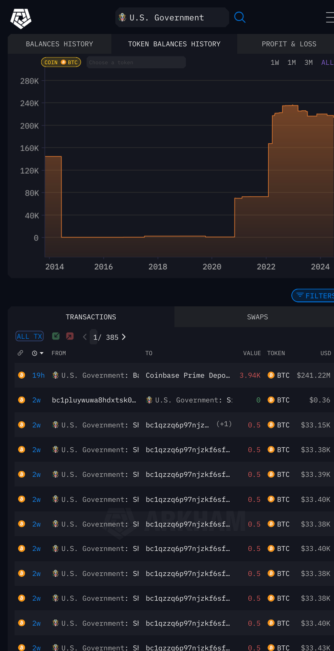The image size is (334, 651).
Task: Set chart range to ALL
Action: [x=327, y=63]
